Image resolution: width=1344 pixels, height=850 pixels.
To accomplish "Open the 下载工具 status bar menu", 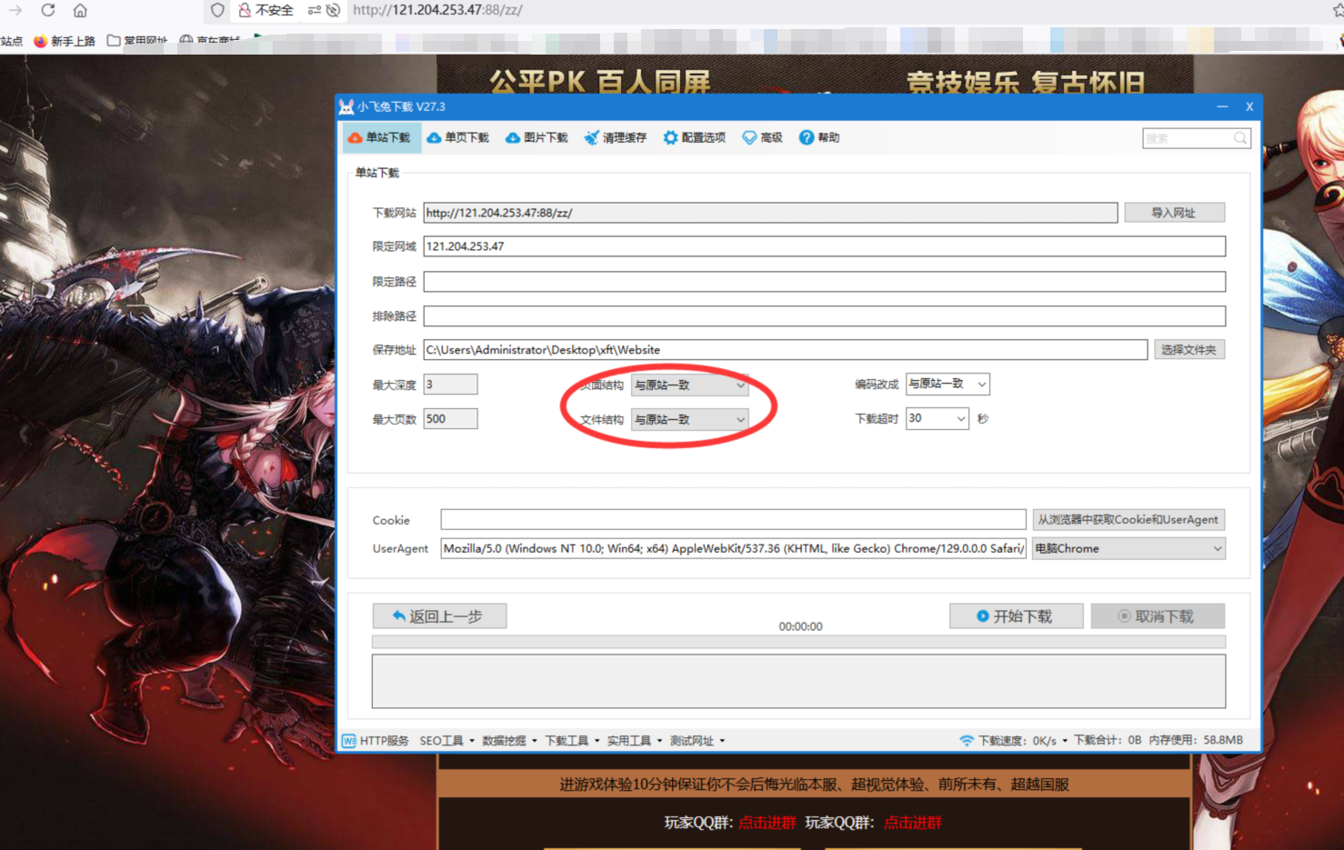I will (572, 741).
